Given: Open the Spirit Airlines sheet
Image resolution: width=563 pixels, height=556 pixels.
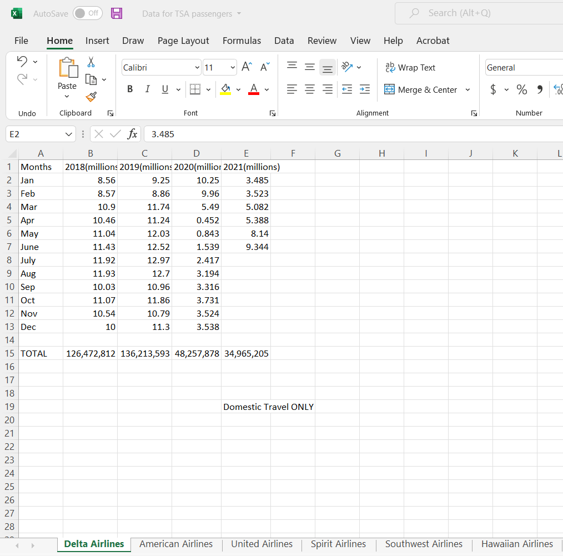Looking at the screenshot, I should point(338,544).
